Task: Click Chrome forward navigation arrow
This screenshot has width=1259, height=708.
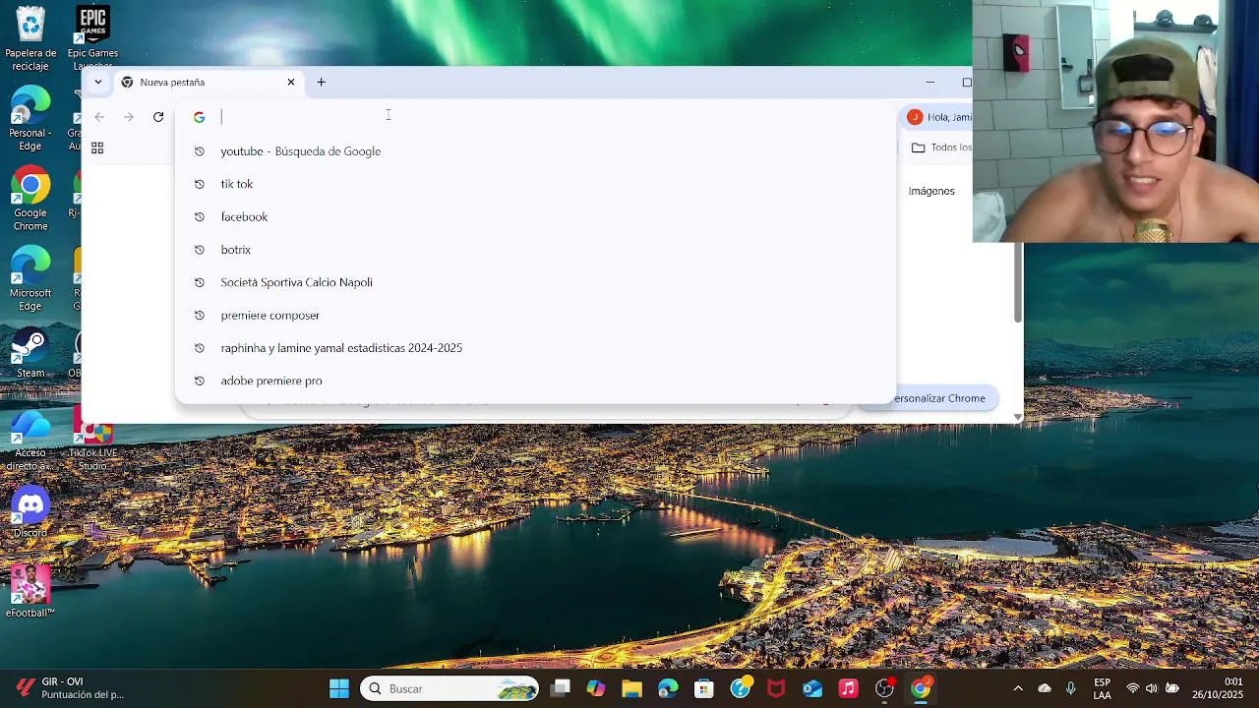Action: 129,117
